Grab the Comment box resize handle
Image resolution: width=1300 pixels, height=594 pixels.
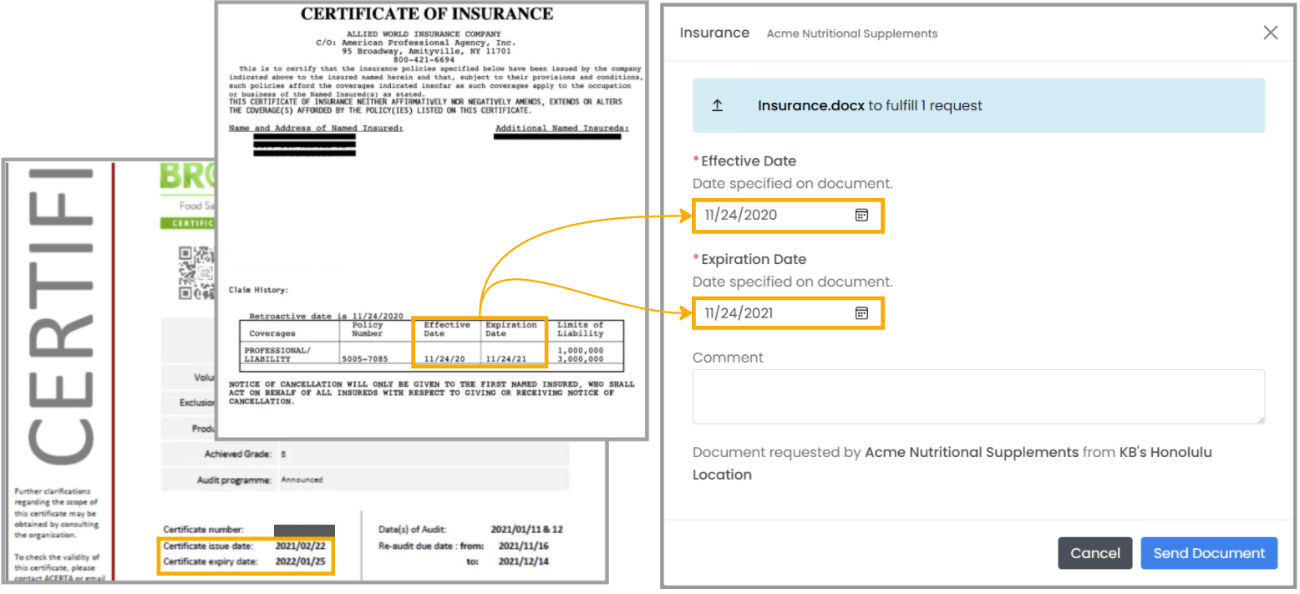(x=1260, y=419)
